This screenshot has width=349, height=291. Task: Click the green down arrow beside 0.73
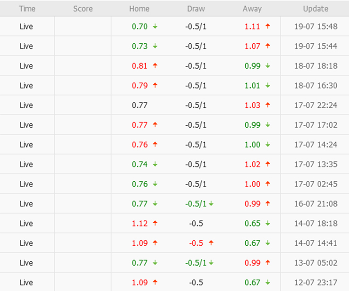[155, 46]
